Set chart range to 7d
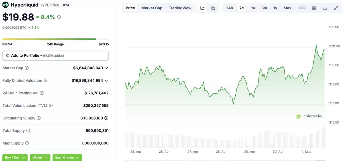Viewport: 342px width, 161px height. click(241, 8)
